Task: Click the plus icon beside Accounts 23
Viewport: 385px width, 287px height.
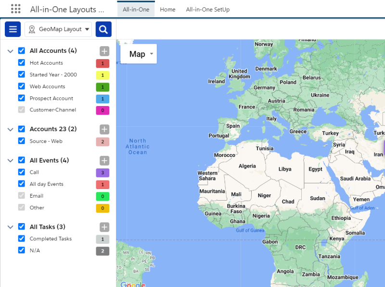Action: click(105, 129)
